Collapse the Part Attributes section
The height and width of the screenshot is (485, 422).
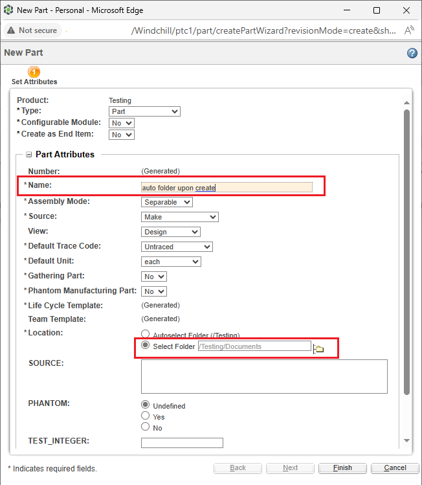[28, 154]
